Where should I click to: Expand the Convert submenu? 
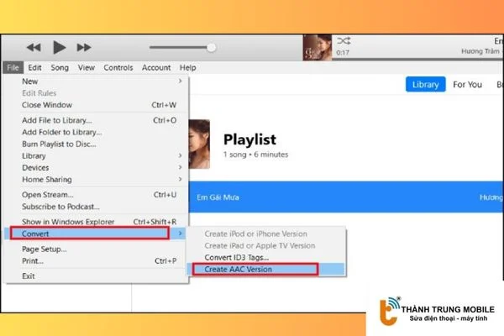tap(96, 234)
